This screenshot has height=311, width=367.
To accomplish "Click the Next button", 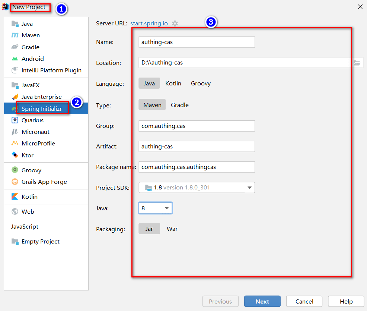I will tap(262, 301).
